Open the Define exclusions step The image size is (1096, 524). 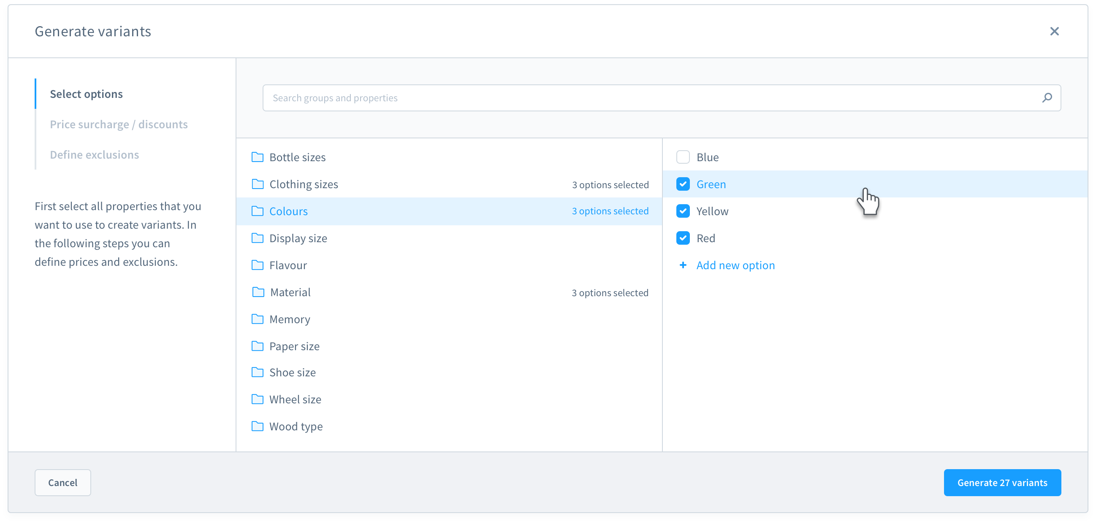(95, 154)
